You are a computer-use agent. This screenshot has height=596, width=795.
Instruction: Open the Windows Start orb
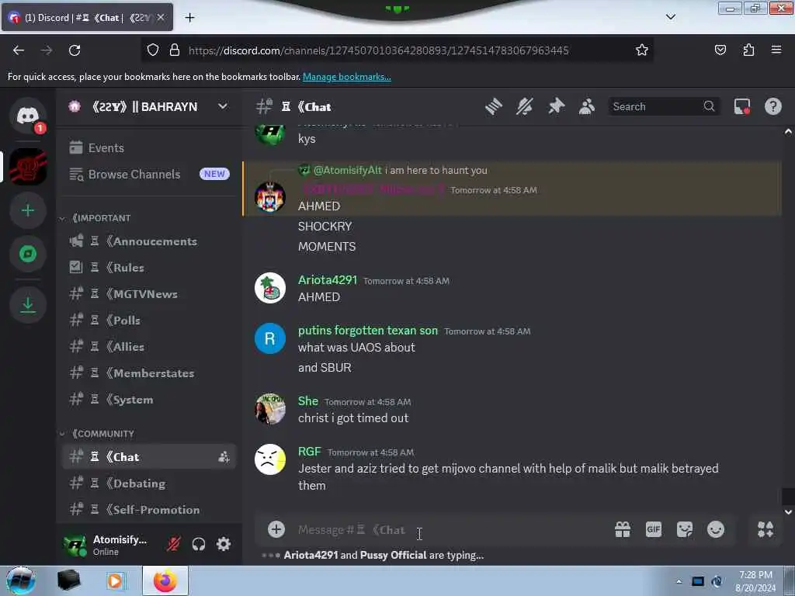point(21,580)
